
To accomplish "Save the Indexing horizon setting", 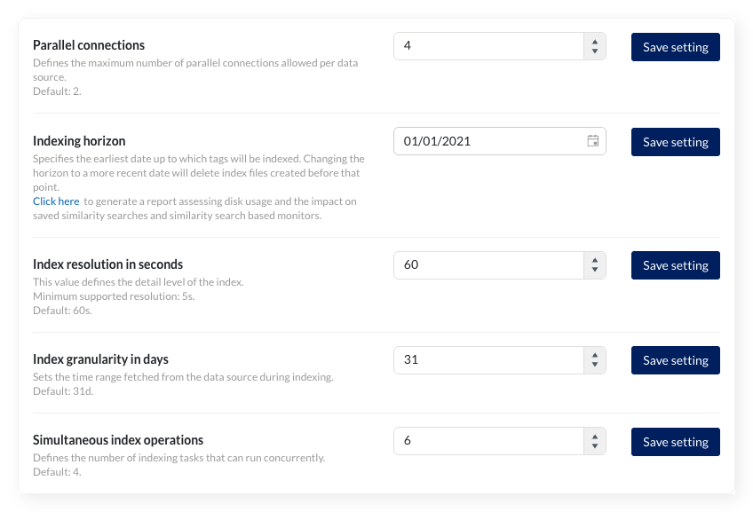I will [x=675, y=142].
